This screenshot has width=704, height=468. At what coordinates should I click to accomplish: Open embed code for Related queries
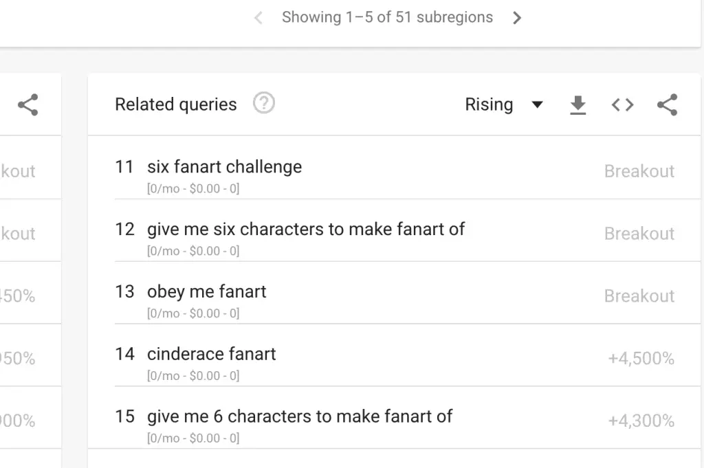[622, 105]
